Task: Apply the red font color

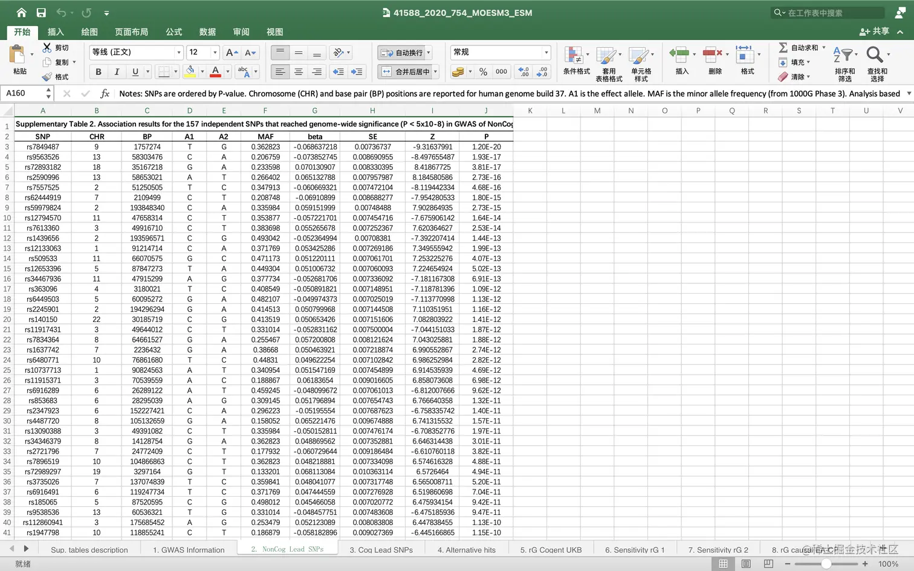Action: pyautogui.click(x=215, y=72)
